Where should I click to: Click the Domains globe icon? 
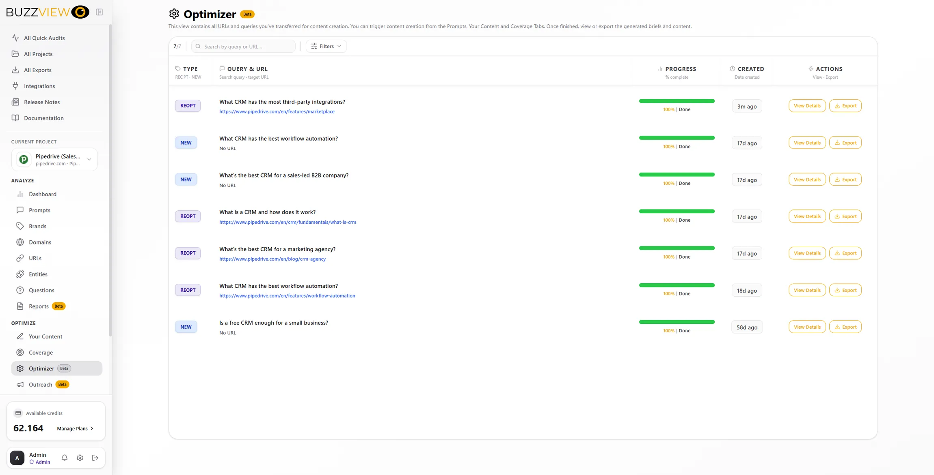pyautogui.click(x=20, y=242)
